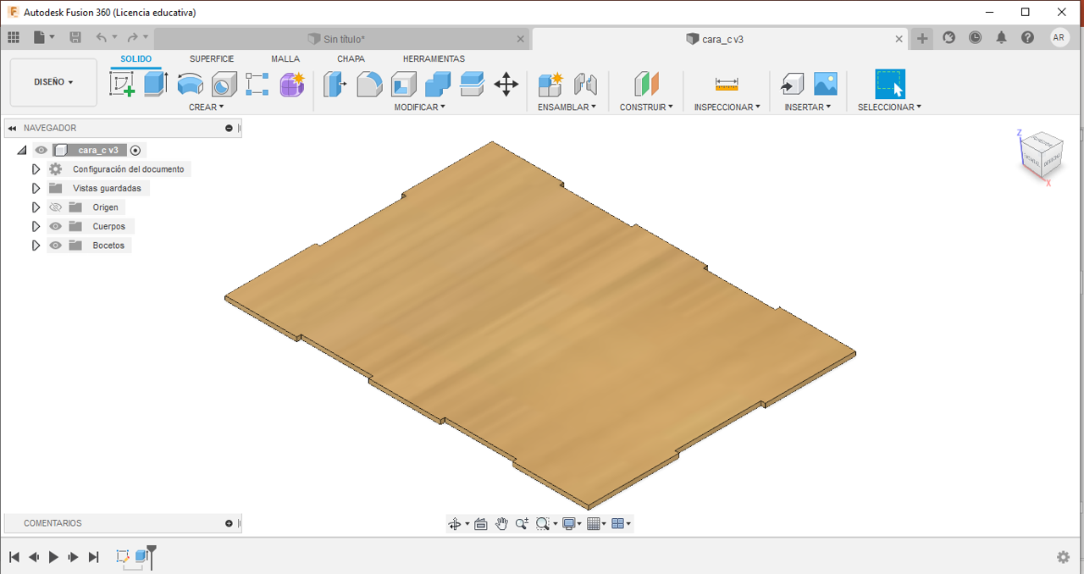Open the INSPECCIONAR dropdown menu
Viewport: 1084px width, 574px height.
[727, 108]
